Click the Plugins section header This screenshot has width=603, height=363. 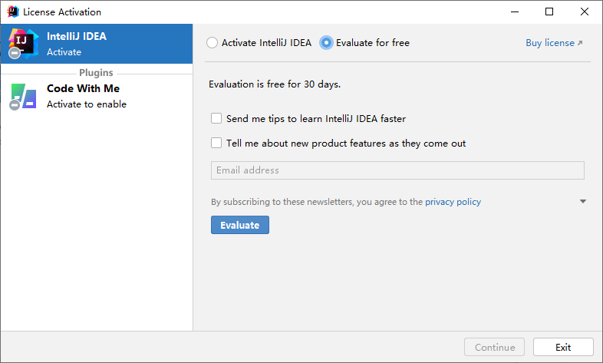point(96,73)
